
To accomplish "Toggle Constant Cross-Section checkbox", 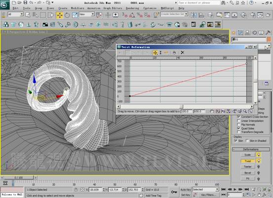I will pyautogui.click(x=239, y=117).
